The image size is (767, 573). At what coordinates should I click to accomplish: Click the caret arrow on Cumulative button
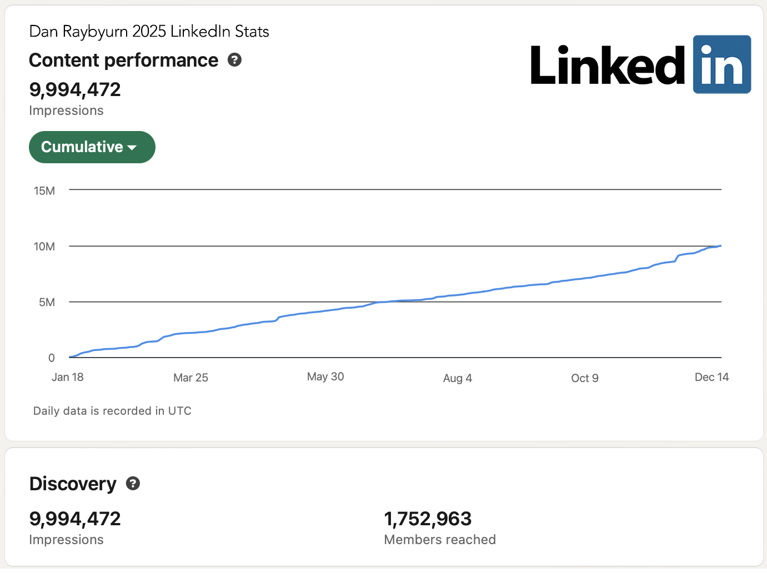(x=132, y=148)
